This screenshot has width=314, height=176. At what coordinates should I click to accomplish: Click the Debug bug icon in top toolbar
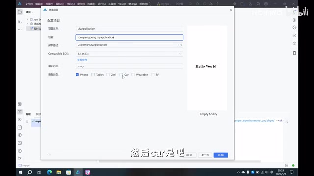click(198, 4)
